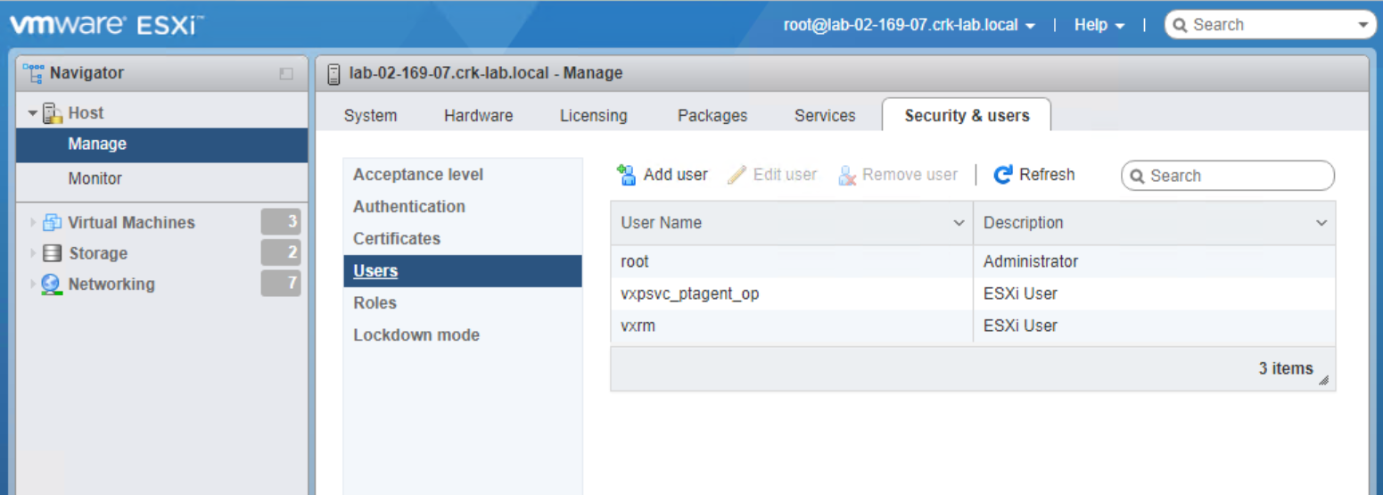This screenshot has height=495, width=1383.
Task: Click the Refresh button label
Action: [x=1047, y=175]
